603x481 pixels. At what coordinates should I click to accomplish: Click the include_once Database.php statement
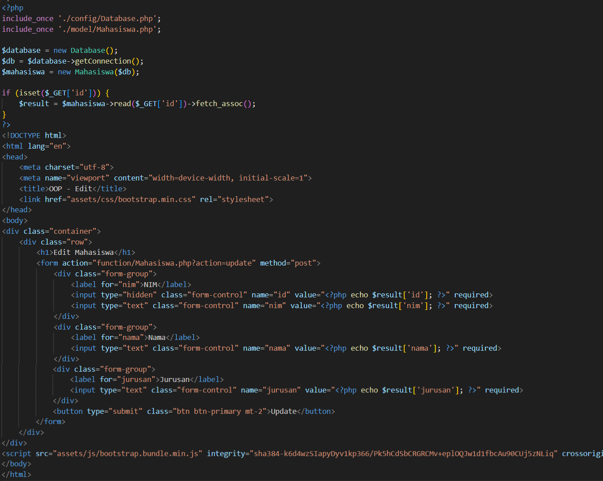pyautogui.click(x=81, y=18)
